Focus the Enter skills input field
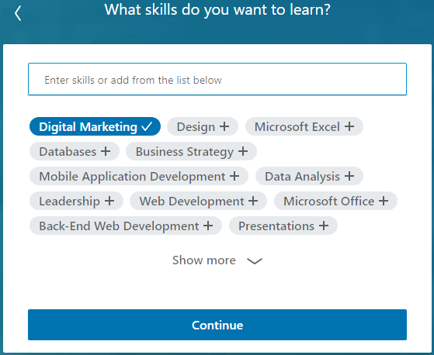The image size is (434, 355). coord(217,79)
